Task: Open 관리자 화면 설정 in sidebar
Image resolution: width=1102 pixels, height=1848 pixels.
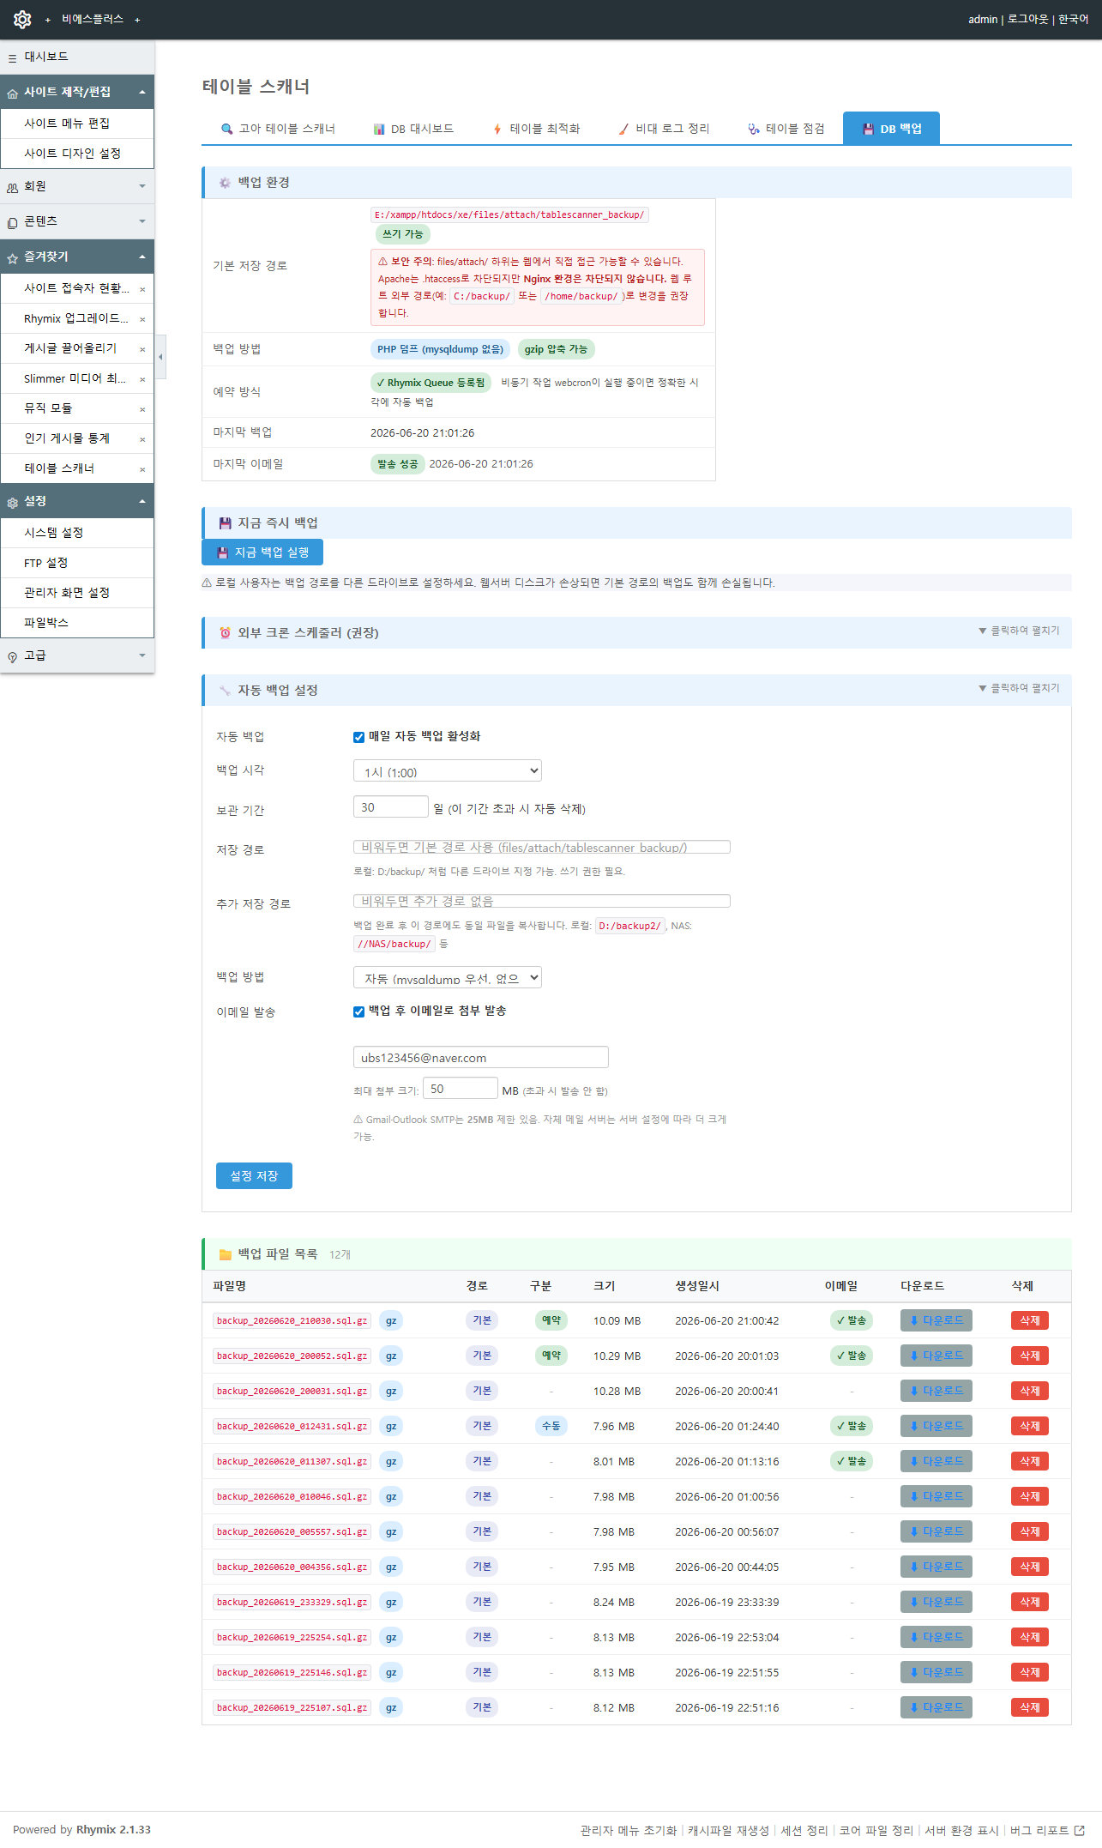Action: pos(77,593)
